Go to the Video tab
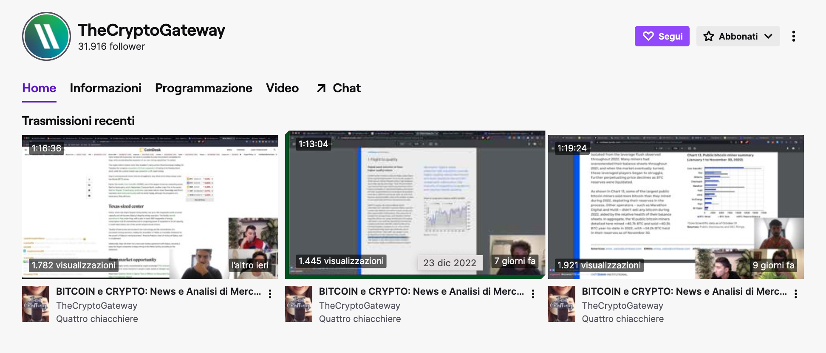This screenshot has width=826, height=353. click(282, 88)
